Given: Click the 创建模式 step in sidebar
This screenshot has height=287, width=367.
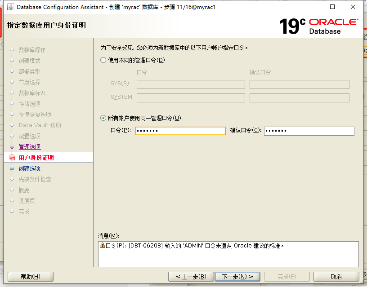Looking at the screenshot, I should click(30, 61).
